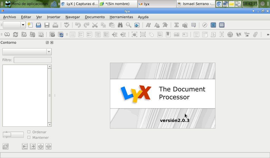Toggle the table toolbar icon
Viewport: 270px width, 158px height.
[222, 25]
